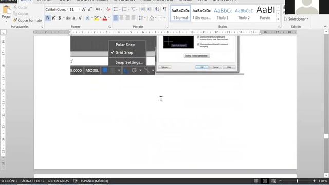Click the vertical scrollbar thumb
The width and height of the screenshot is (329, 185).
326,136
